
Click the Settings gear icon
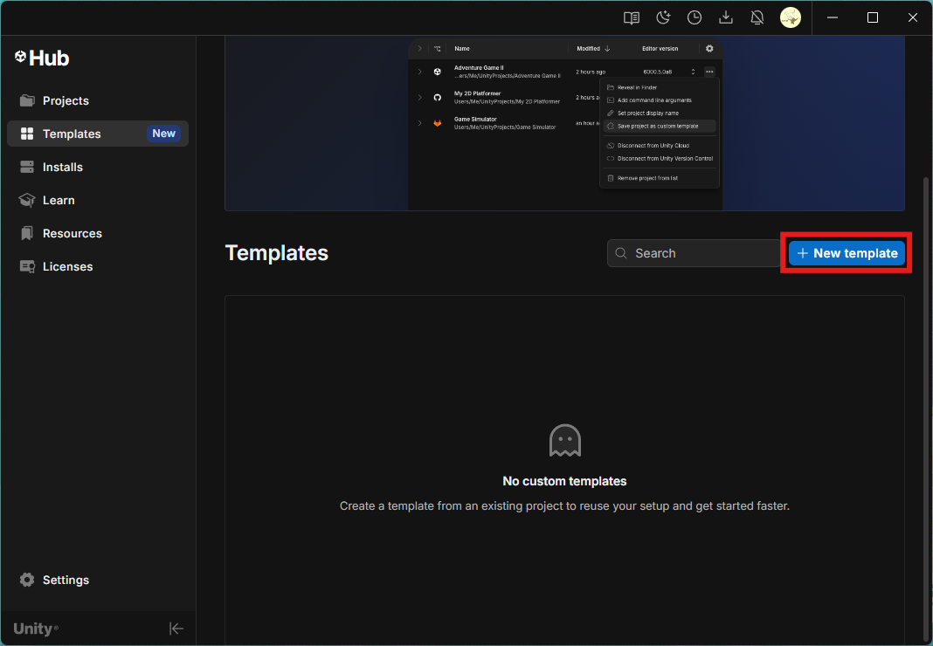[x=27, y=580]
